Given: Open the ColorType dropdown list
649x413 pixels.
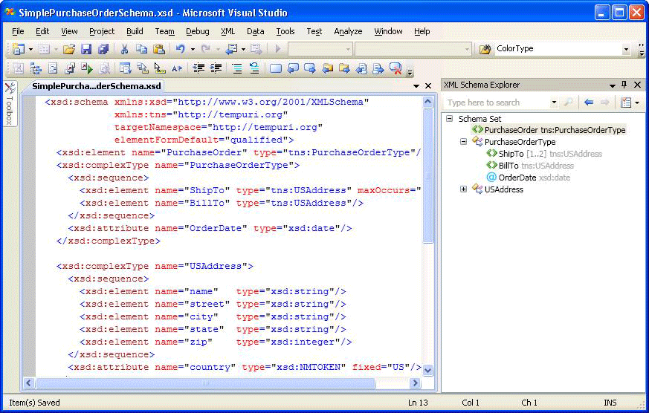Looking at the screenshot, I should click(x=626, y=49).
